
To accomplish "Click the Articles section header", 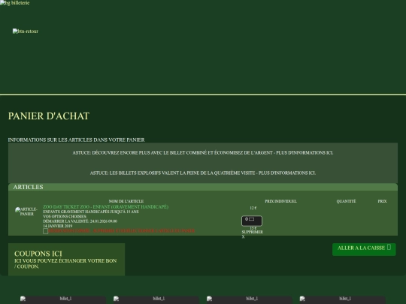I will coord(203,187).
